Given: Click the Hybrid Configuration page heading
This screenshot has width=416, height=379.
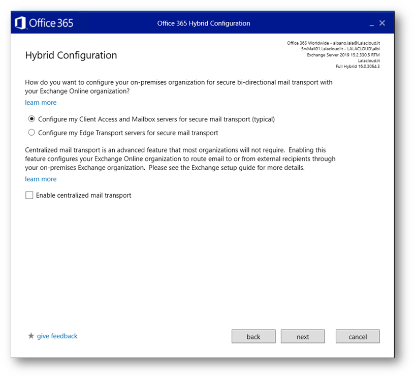Looking at the screenshot, I should [71, 55].
